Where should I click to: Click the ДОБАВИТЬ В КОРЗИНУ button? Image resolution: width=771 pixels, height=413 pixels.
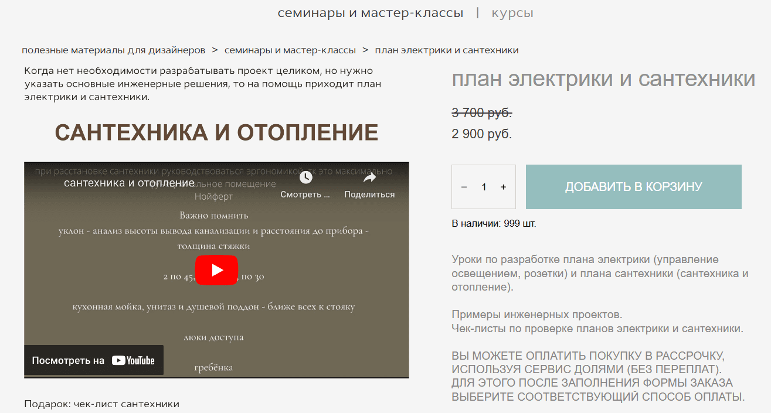[633, 186]
